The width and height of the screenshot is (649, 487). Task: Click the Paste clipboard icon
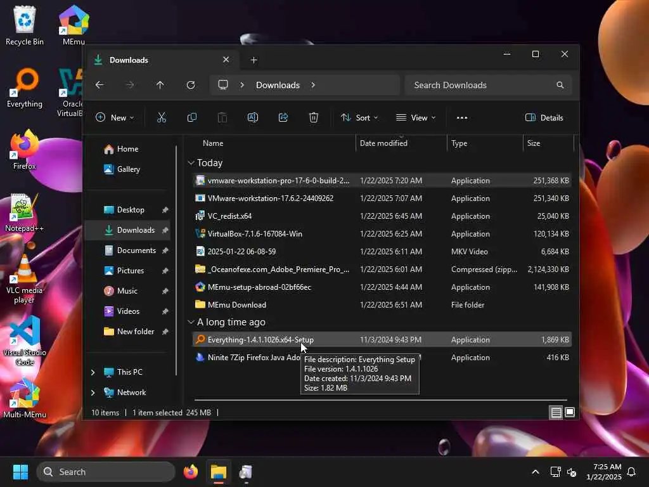coord(222,117)
